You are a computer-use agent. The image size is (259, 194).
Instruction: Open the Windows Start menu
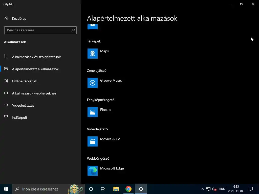click(x=6, y=189)
